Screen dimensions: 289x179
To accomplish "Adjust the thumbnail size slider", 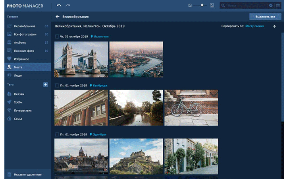I will (202, 6).
